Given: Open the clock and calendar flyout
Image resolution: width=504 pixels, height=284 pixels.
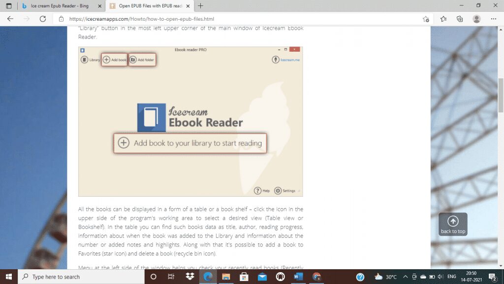Looking at the screenshot, I should (472, 277).
